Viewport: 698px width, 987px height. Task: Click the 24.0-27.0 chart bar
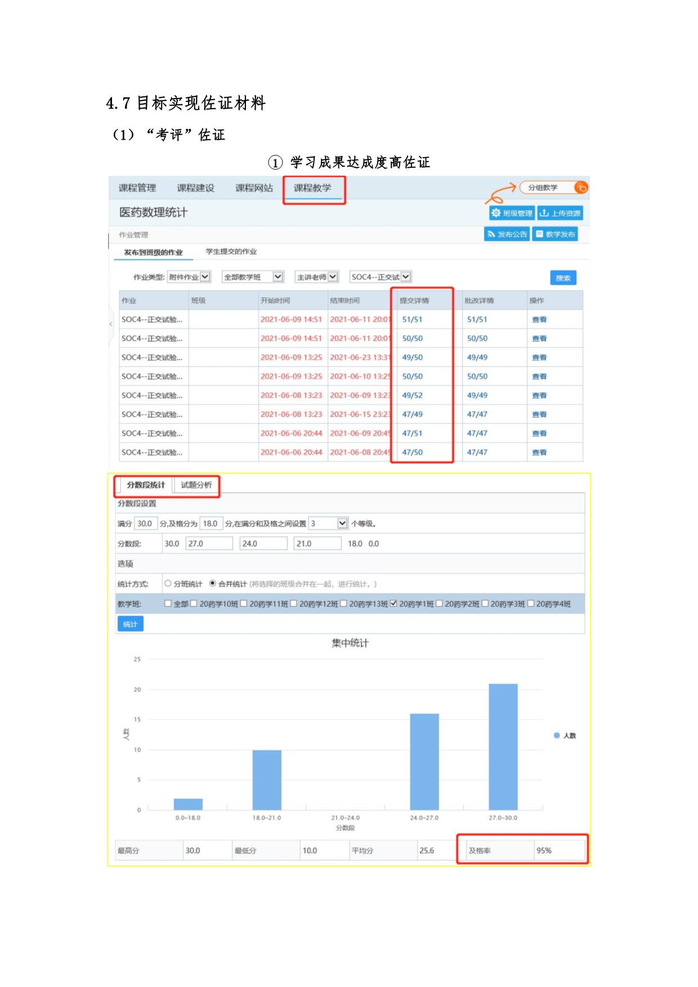point(424,761)
